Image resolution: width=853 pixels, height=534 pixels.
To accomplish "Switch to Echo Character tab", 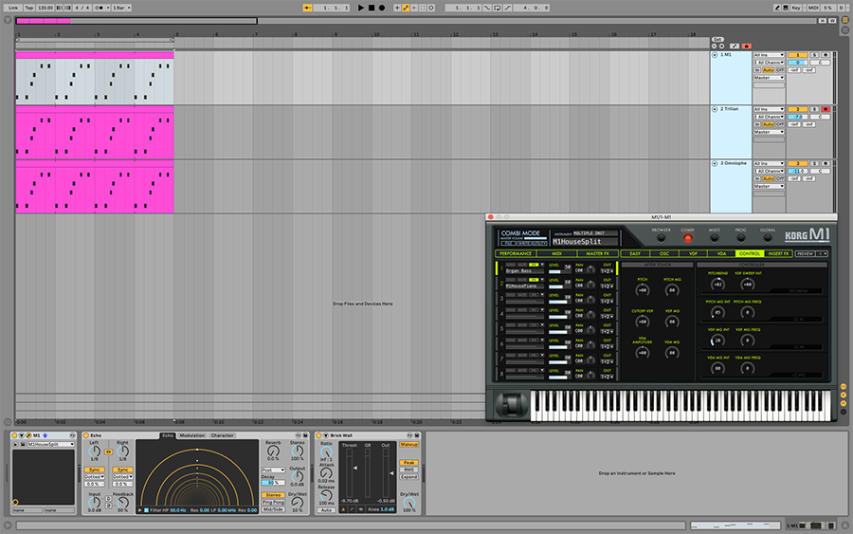I will click(x=222, y=435).
